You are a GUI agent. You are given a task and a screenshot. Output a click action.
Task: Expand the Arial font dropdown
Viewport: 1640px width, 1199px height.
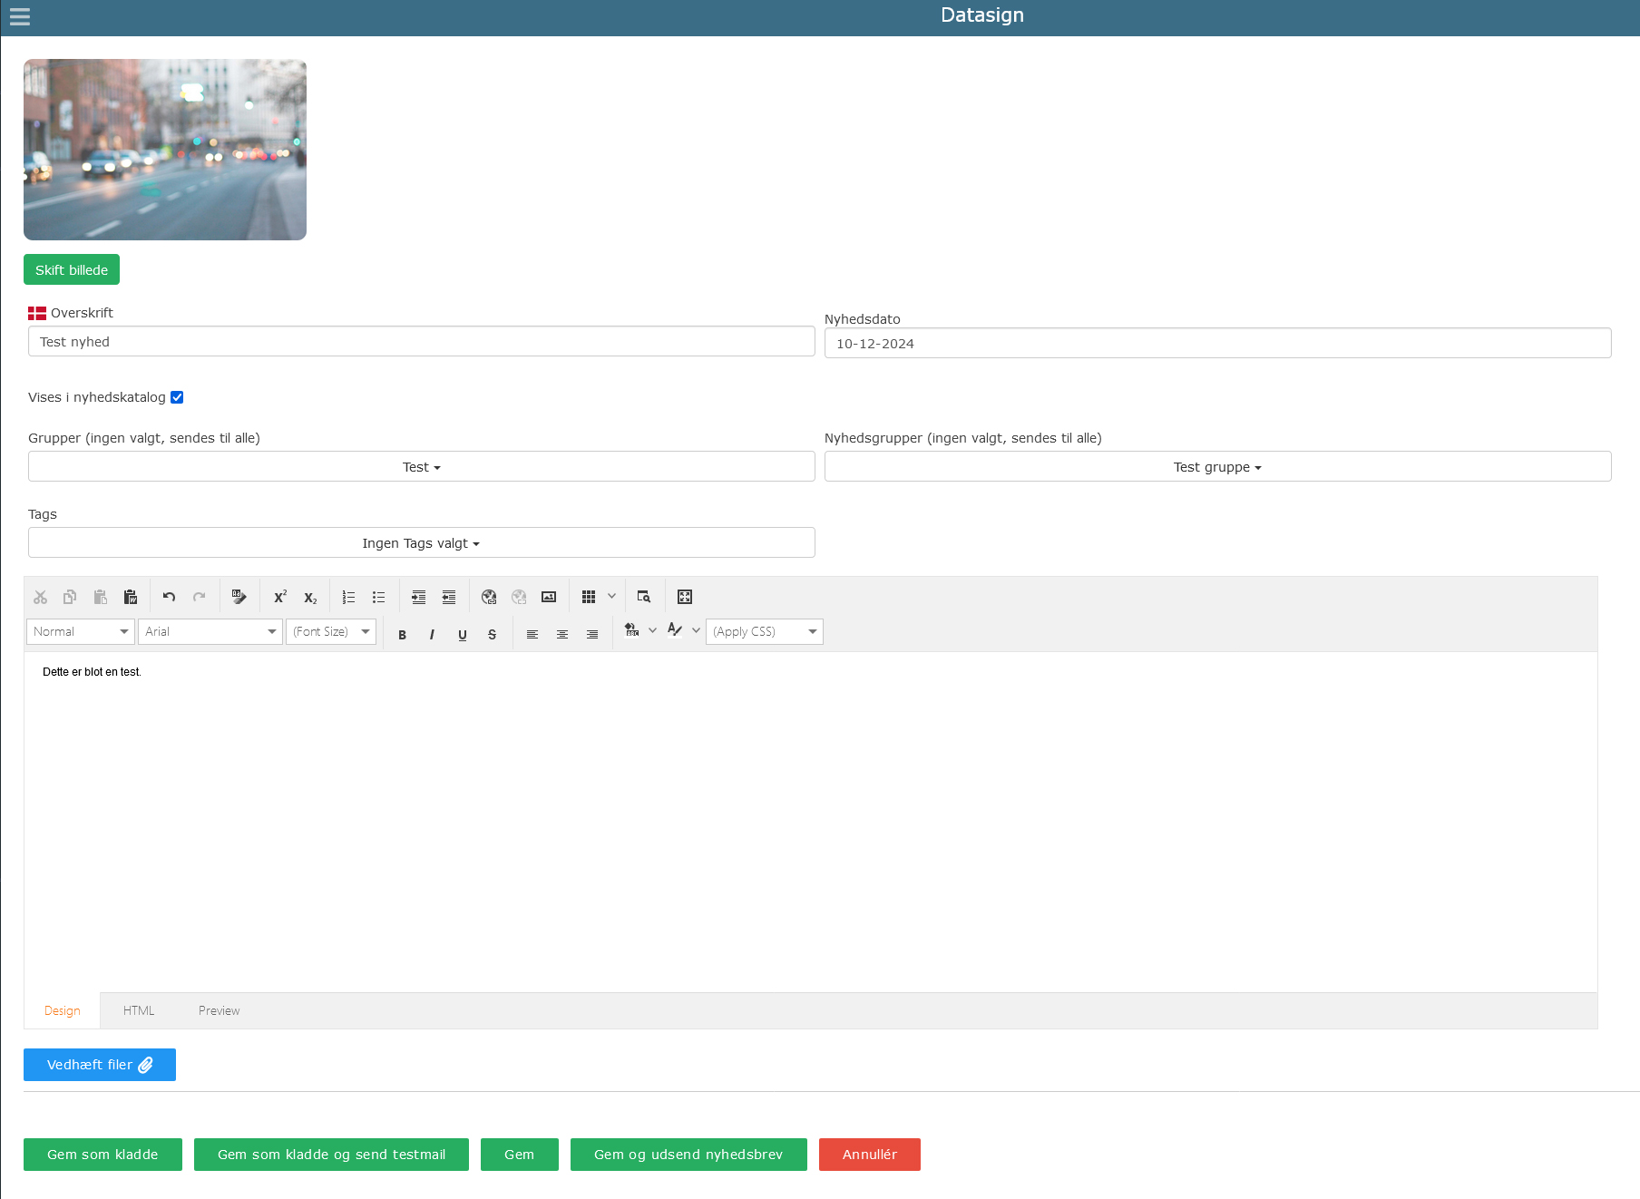tap(271, 632)
